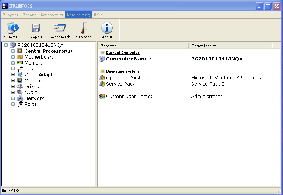This screenshot has height=195, width=283.
Task: Select the Video Adapter tree icon
Action: tap(20, 75)
